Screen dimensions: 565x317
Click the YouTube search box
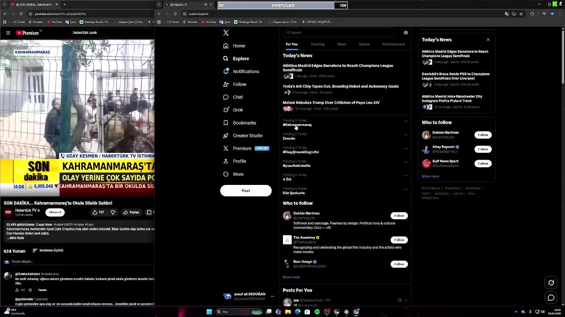pos(113,33)
